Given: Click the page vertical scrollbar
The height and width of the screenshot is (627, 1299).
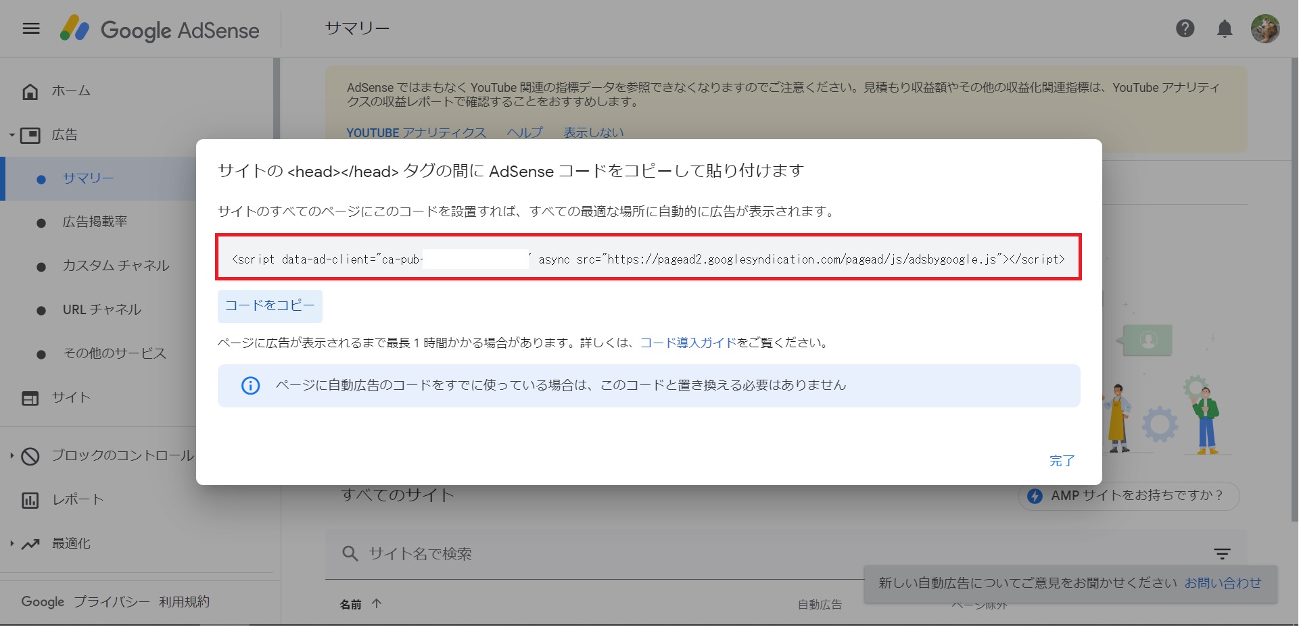Looking at the screenshot, I should point(1294,291).
